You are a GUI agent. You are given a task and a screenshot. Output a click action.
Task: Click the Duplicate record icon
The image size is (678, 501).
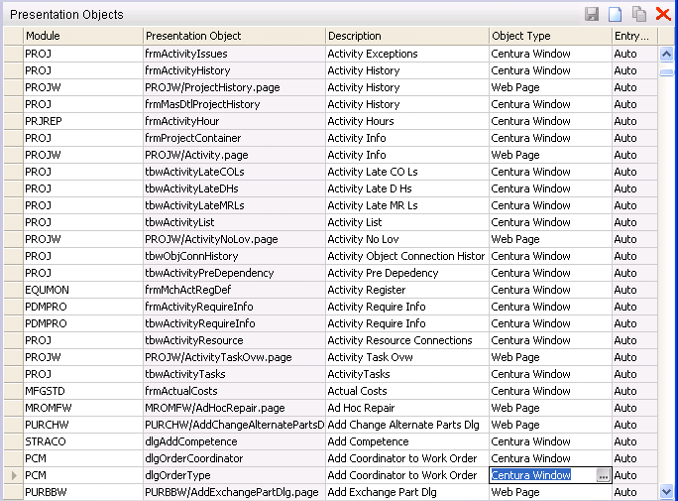[x=639, y=14]
